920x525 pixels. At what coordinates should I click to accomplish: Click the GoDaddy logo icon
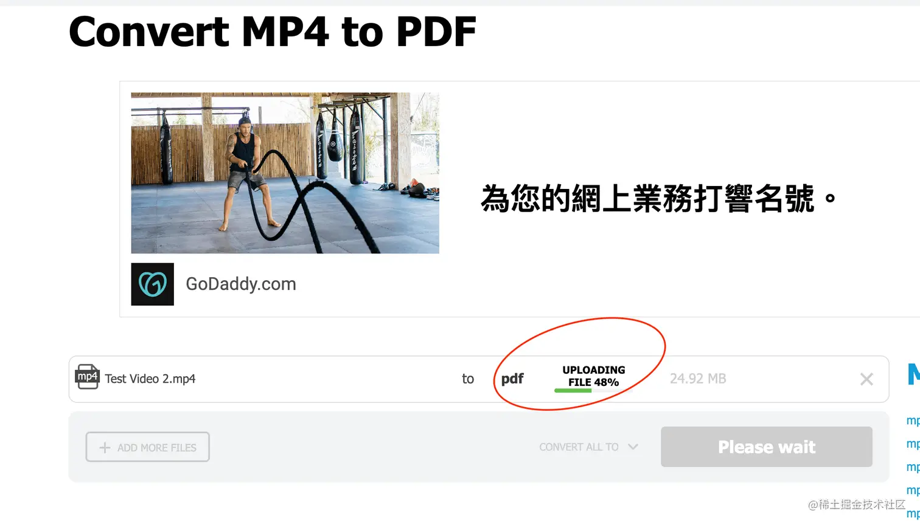pos(152,284)
